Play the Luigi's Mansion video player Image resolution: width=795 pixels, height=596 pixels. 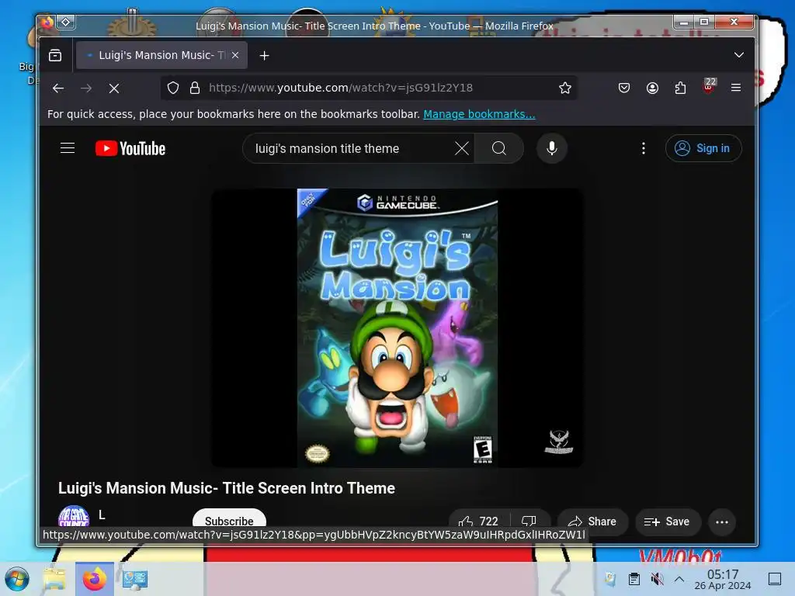tap(397, 328)
